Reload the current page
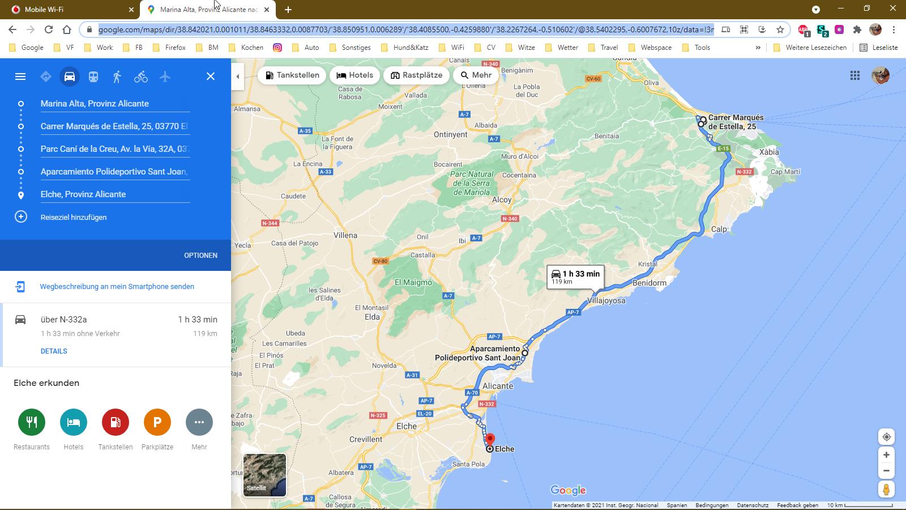This screenshot has width=906, height=510. coord(49,29)
